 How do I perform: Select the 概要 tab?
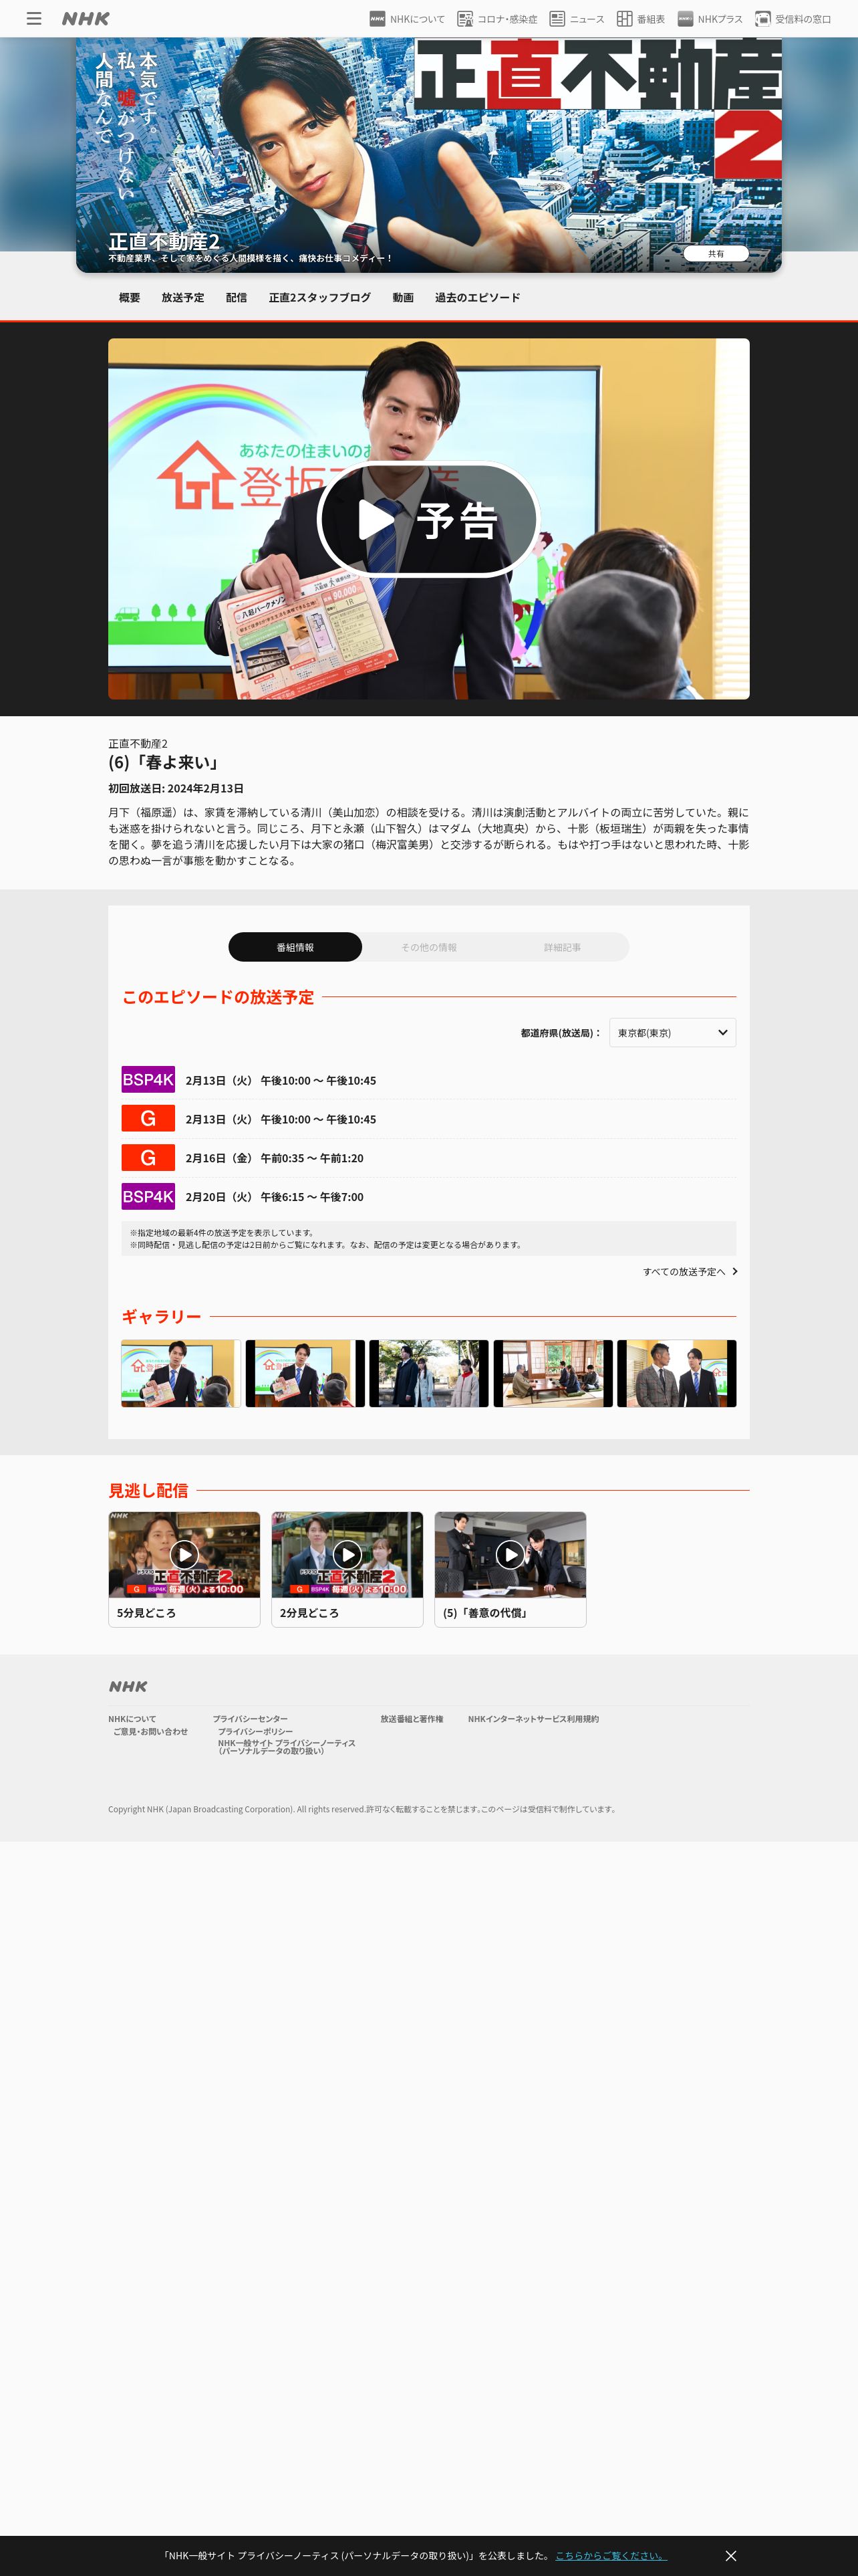[130, 297]
